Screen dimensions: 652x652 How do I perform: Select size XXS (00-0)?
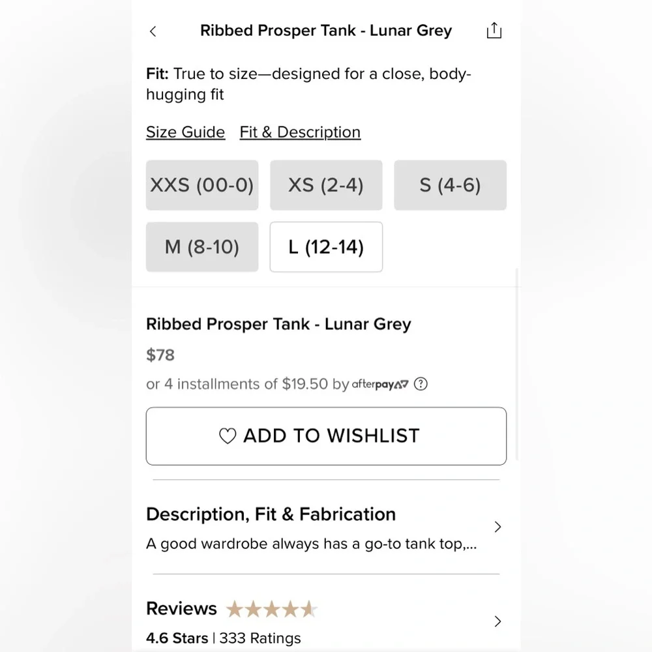(x=202, y=185)
